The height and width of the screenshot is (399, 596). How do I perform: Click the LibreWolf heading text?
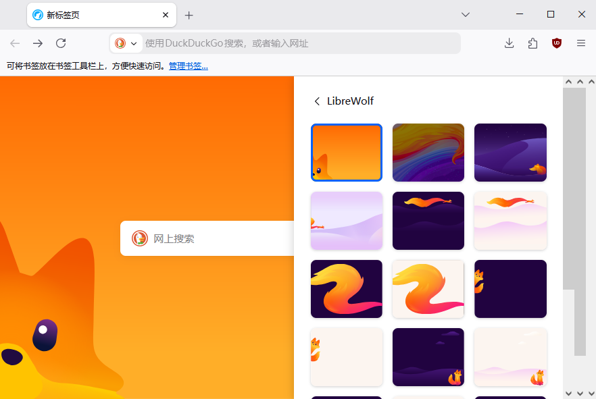(350, 101)
